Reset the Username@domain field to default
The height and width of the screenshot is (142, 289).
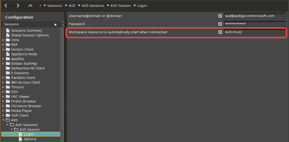coord(220,16)
